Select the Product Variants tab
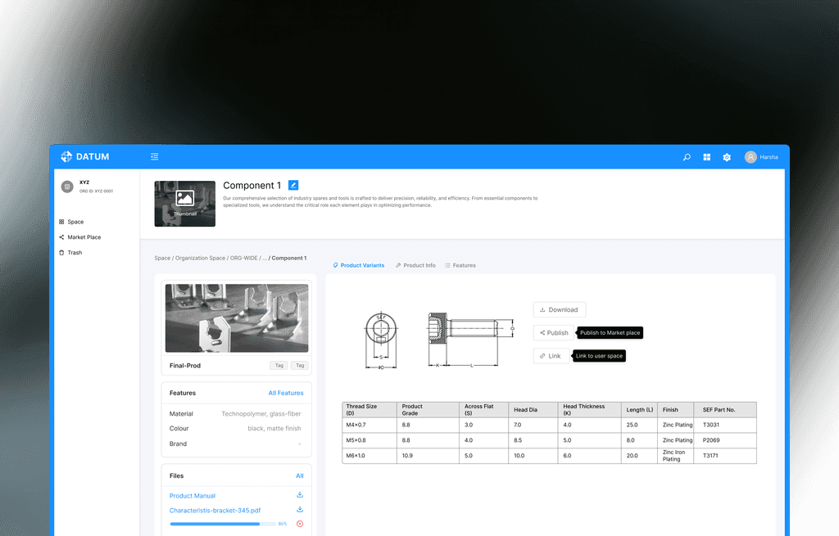 (361, 264)
